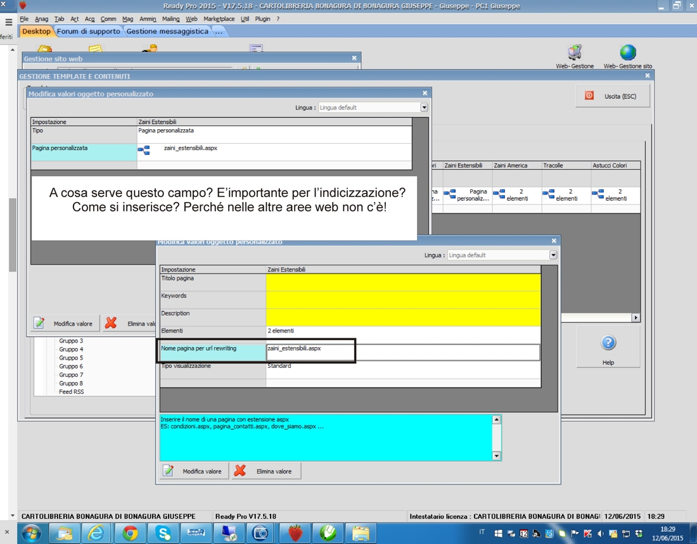Image resolution: width=697 pixels, height=544 pixels.
Task: Click element icon in Zaini America column
Action: [499, 194]
